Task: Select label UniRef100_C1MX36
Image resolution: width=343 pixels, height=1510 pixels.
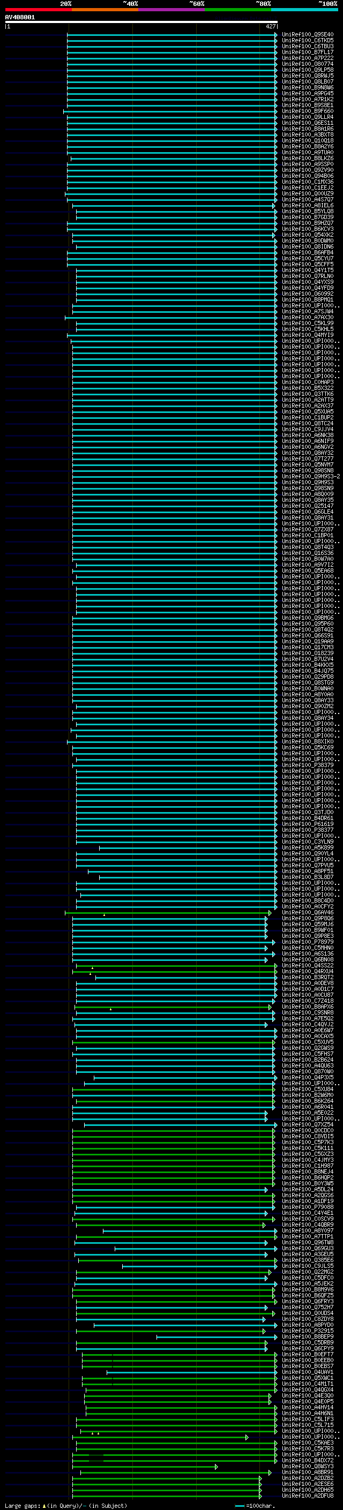Action: tap(308, 182)
